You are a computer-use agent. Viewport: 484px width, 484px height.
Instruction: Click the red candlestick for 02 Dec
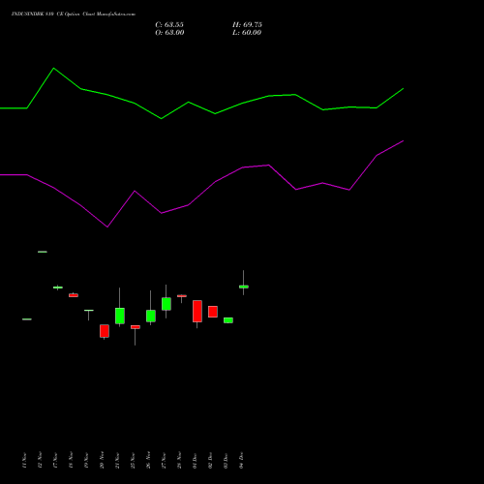213,312
